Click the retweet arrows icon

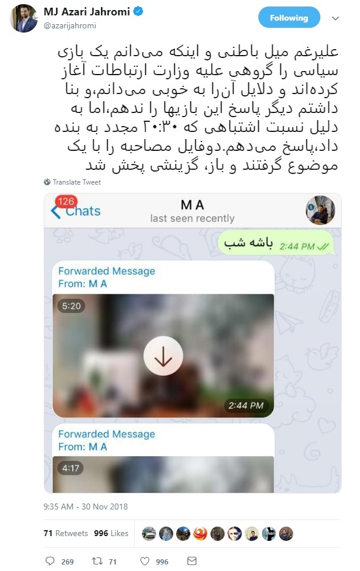97,561
